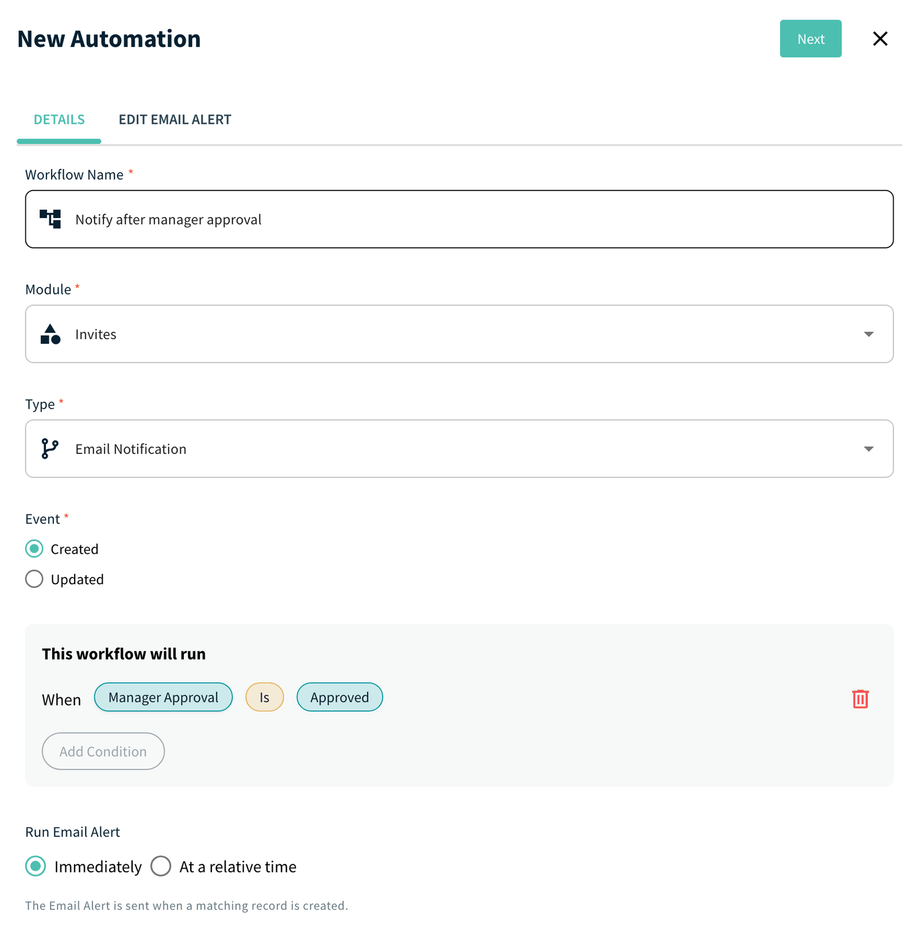Click the 'This workflow will run' heading

click(124, 654)
